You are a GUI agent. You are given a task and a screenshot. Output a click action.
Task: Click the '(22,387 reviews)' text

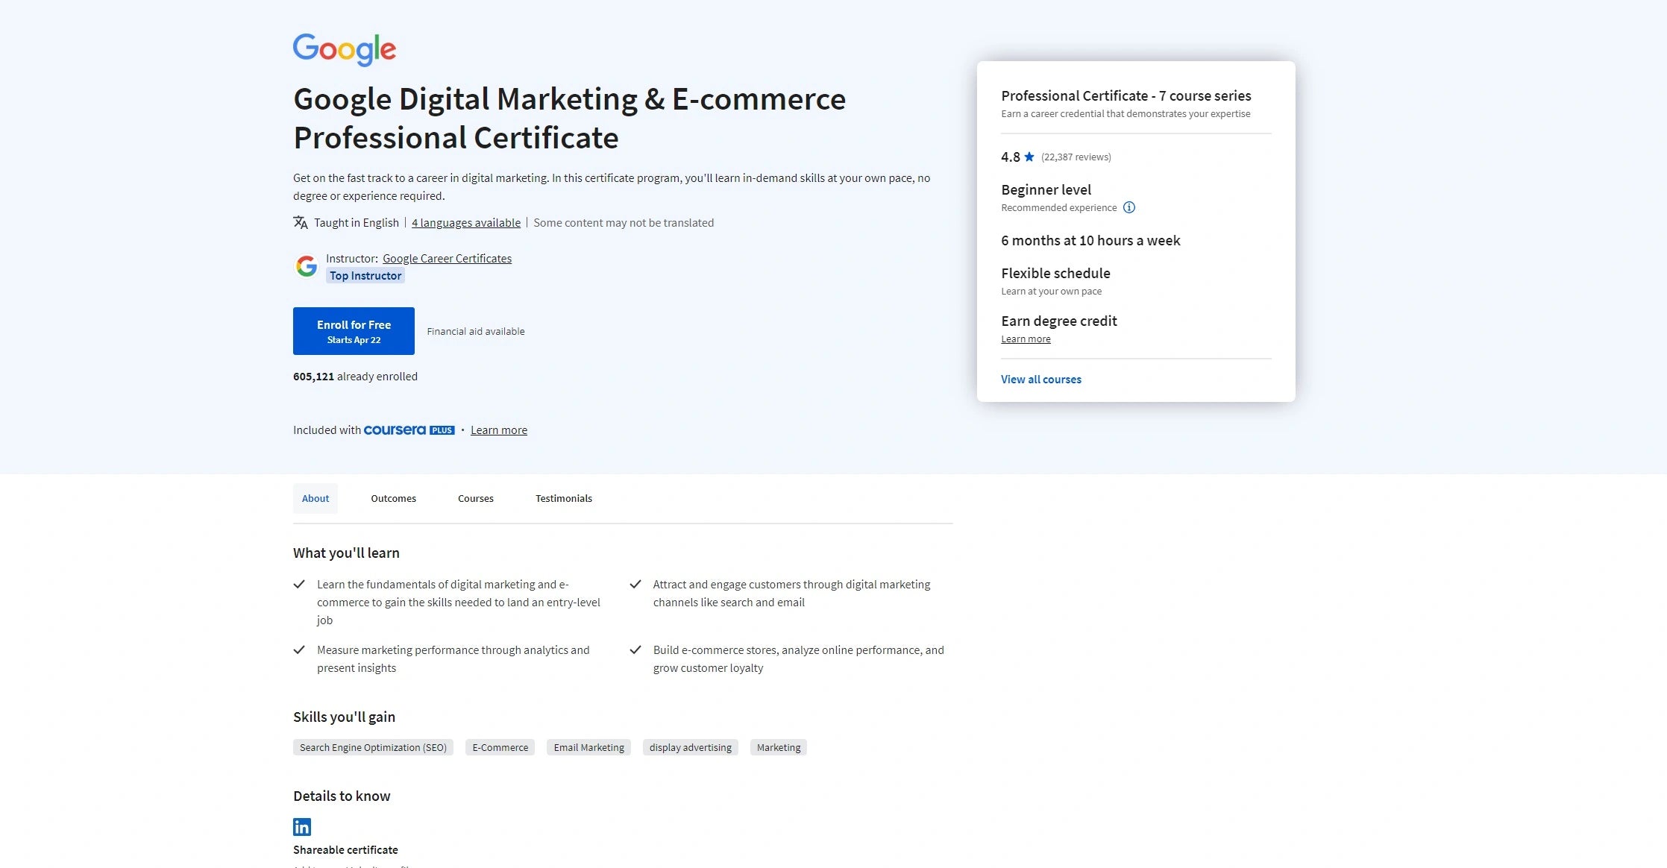[x=1076, y=157]
